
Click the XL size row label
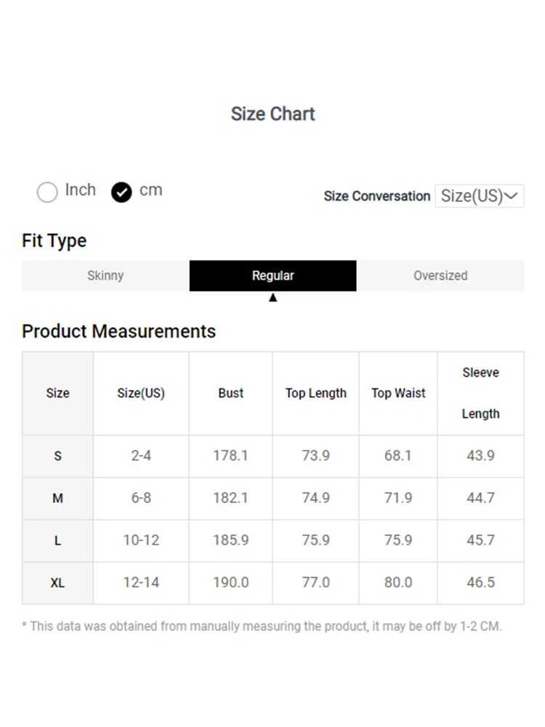pos(57,583)
